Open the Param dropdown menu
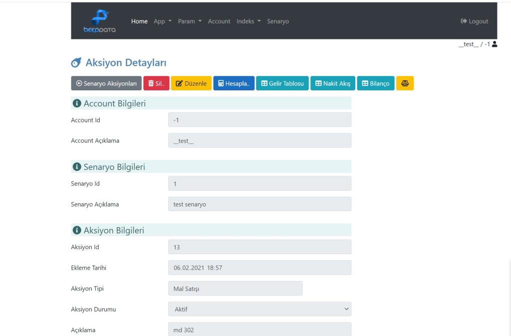The height and width of the screenshot is (336, 511). tap(190, 21)
